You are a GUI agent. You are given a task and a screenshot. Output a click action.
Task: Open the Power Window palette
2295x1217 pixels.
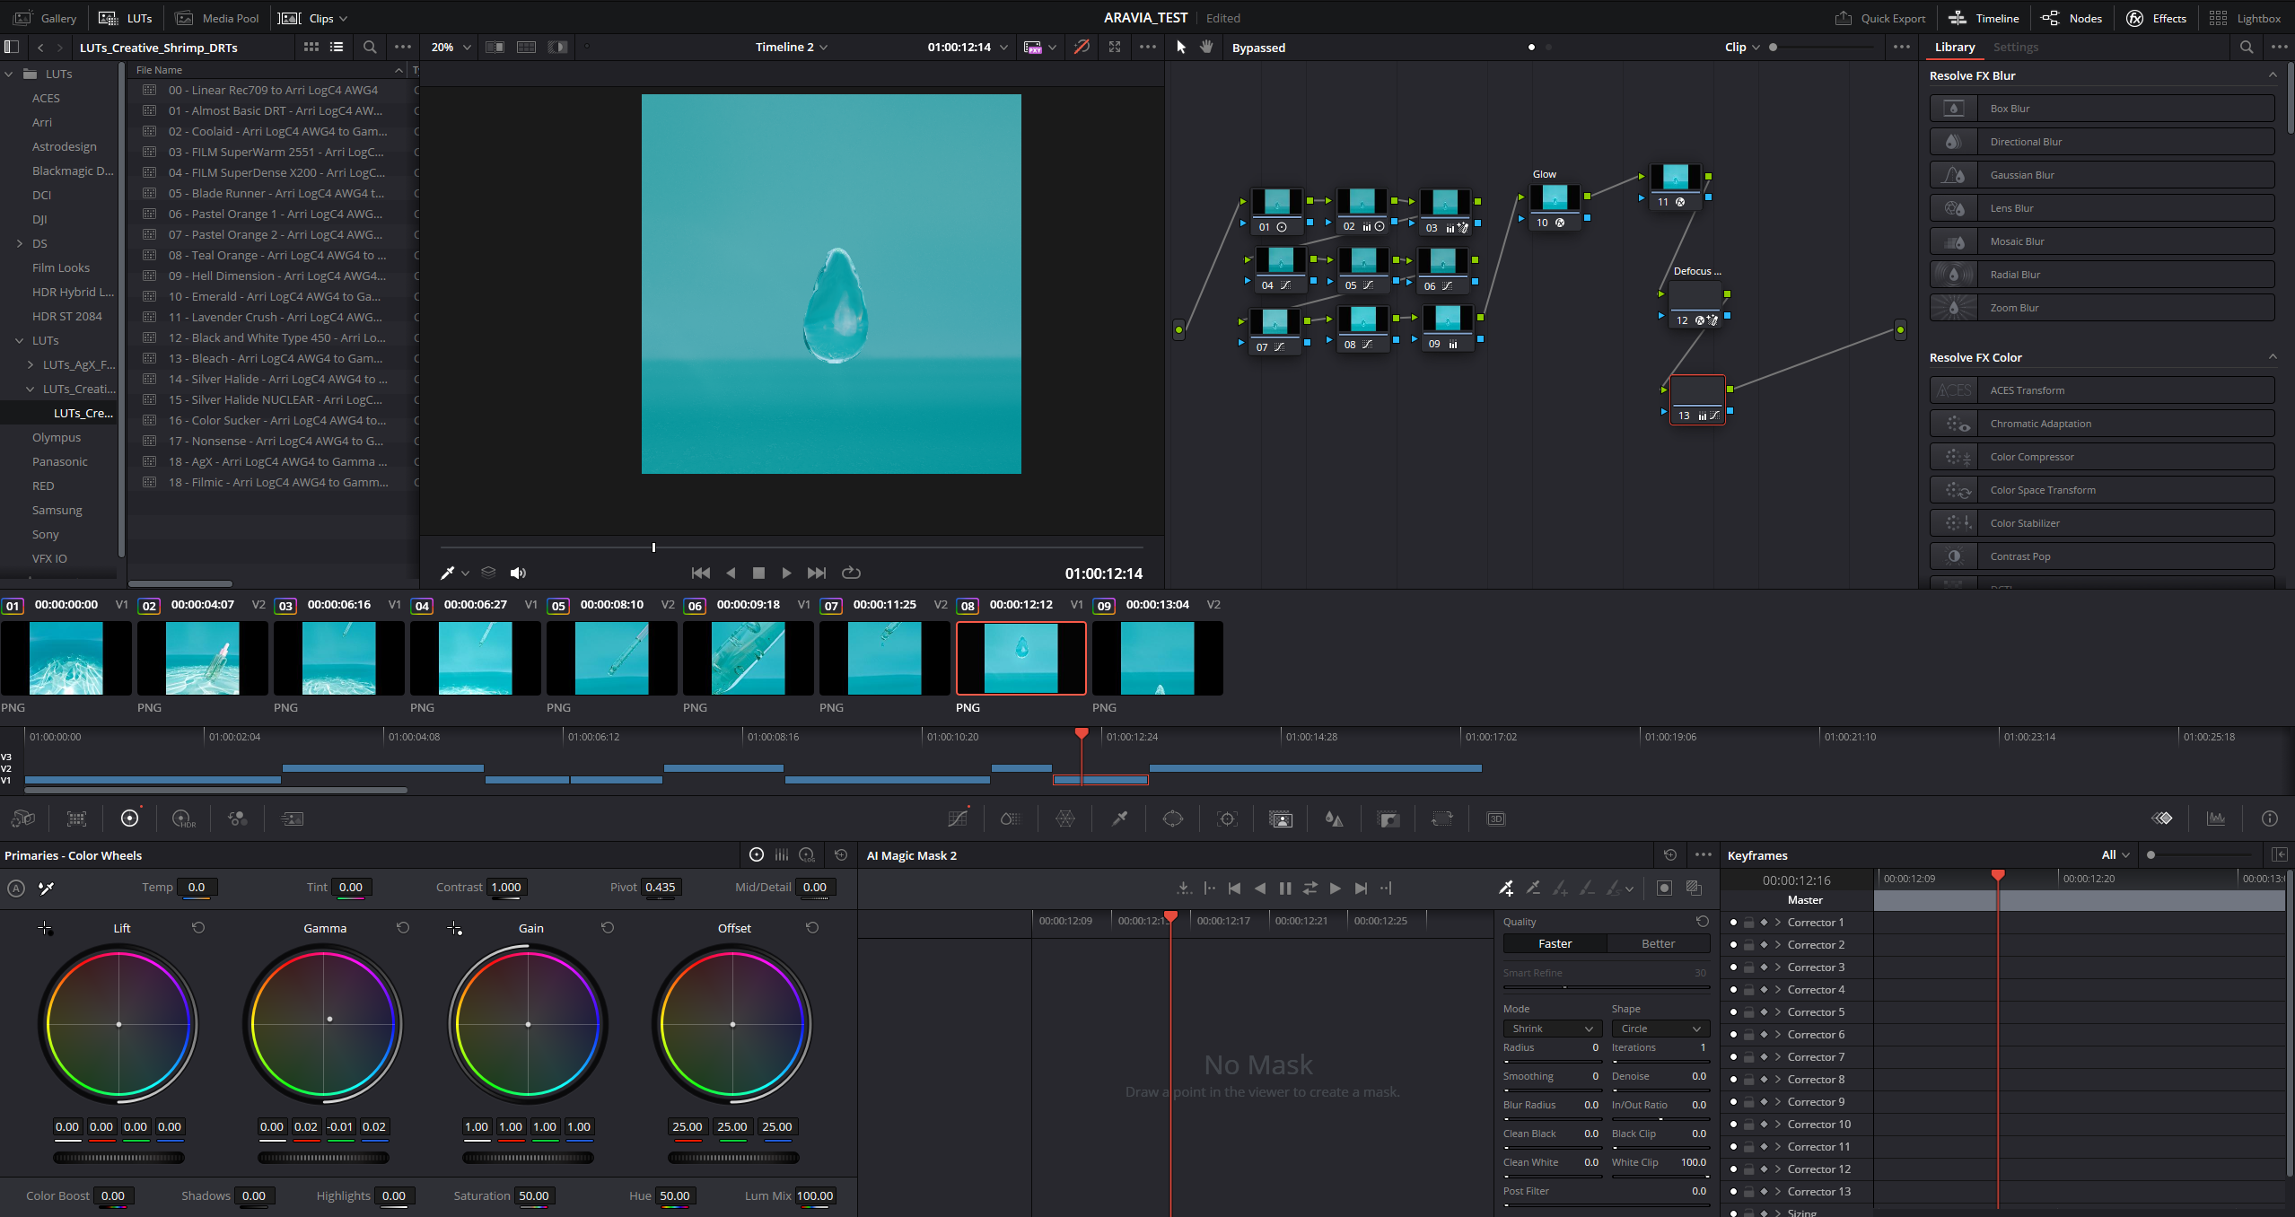[1173, 819]
